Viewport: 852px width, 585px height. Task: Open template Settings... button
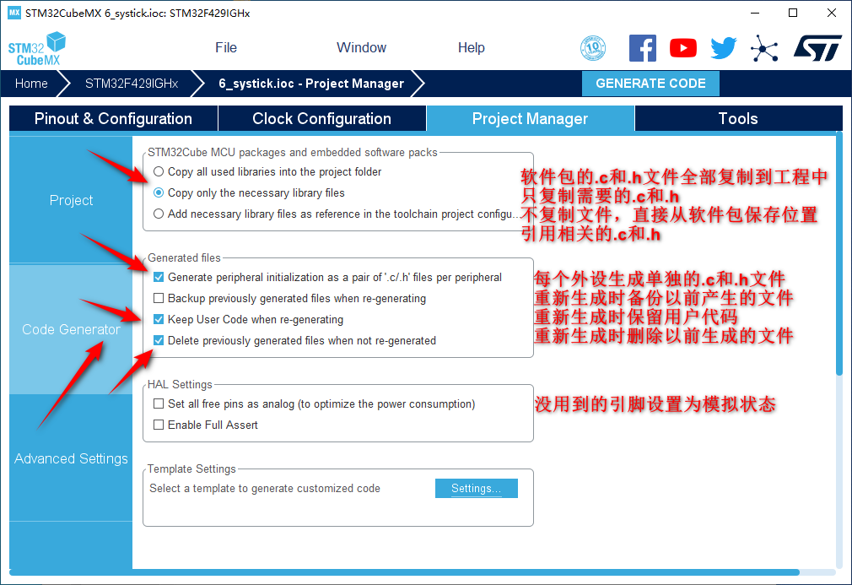tap(476, 489)
